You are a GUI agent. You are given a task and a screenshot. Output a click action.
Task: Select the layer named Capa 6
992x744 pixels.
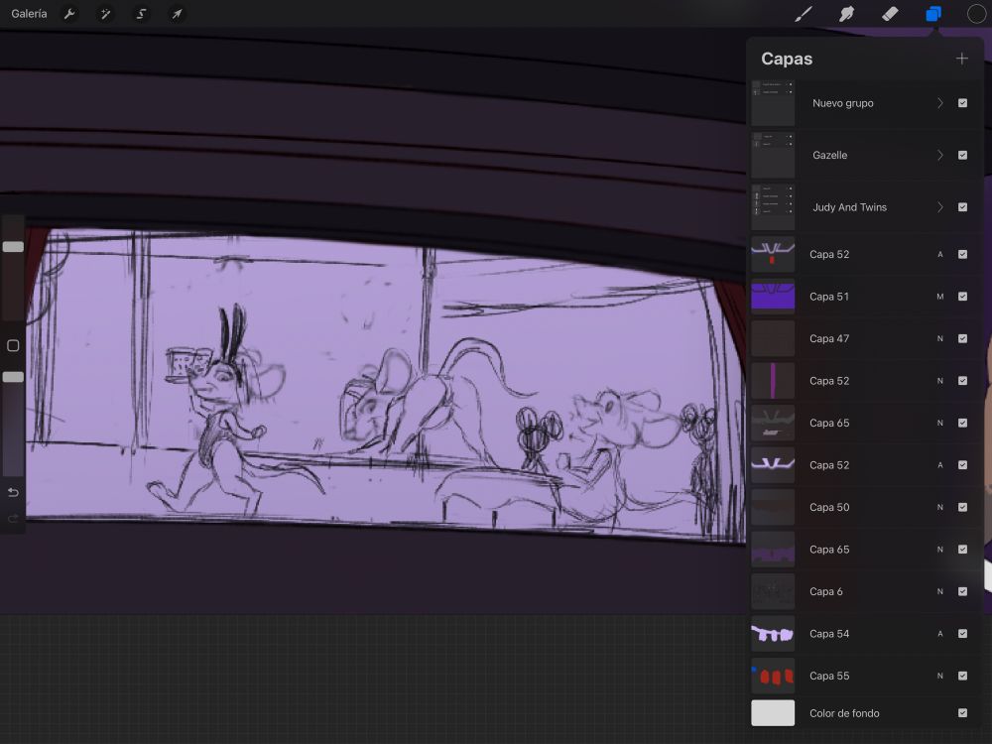click(x=826, y=591)
